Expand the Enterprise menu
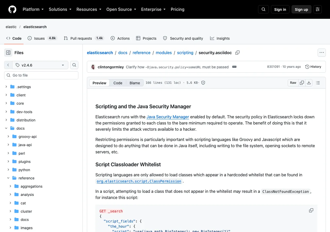This screenshot has height=232, width=330. click(153, 9)
